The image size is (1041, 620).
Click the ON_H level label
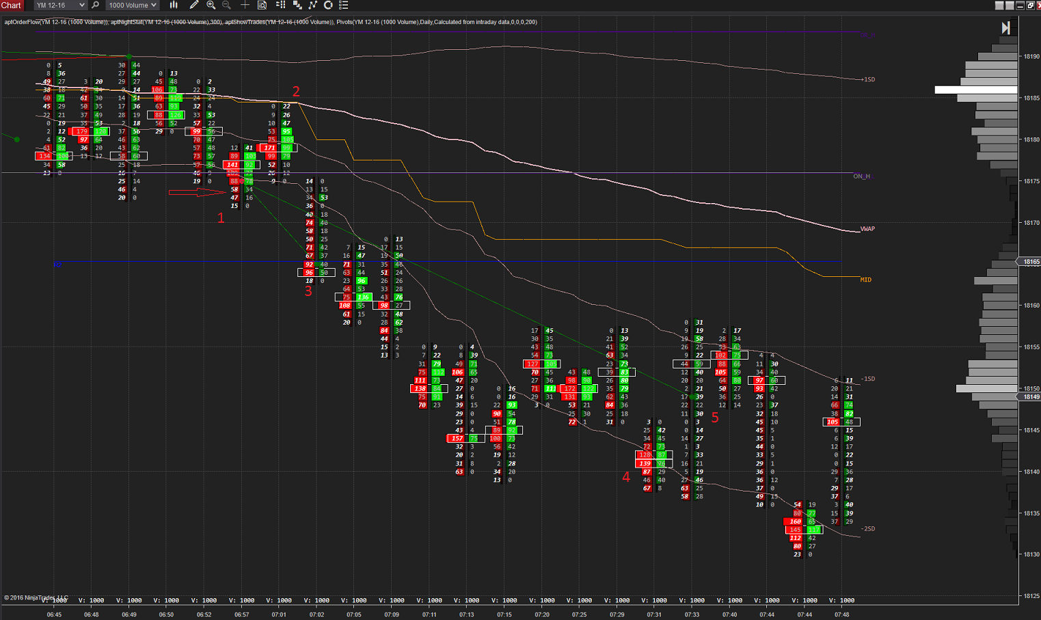coord(862,176)
